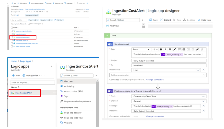Collapse the Logic apps list pane
224x129 pixels.
pyautogui.click(x=51, y=66)
